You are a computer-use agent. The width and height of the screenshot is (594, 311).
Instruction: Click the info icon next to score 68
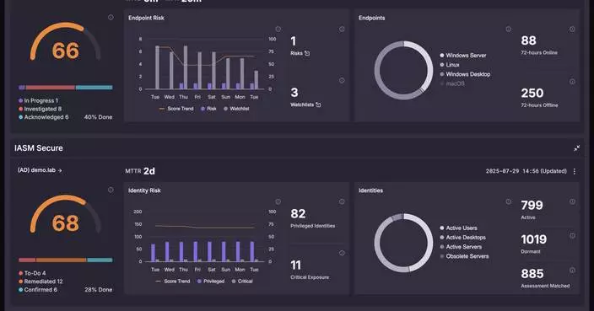point(111,190)
